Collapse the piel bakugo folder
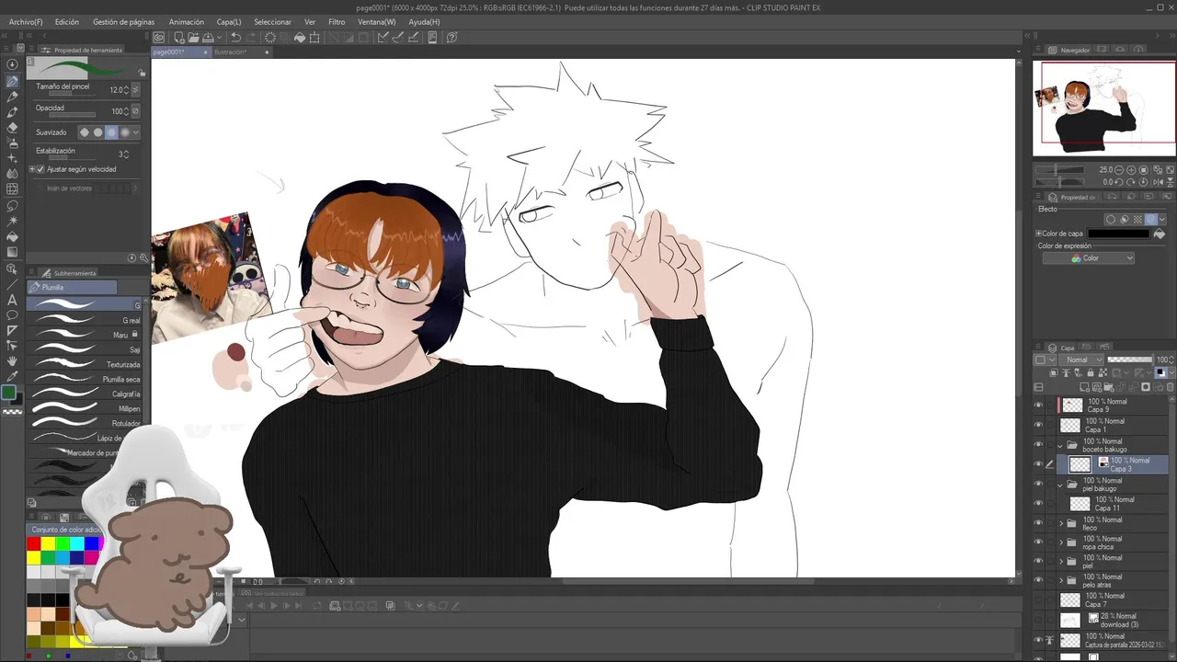Image resolution: width=1177 pixels, height=662 pixels. [1060, 485]
